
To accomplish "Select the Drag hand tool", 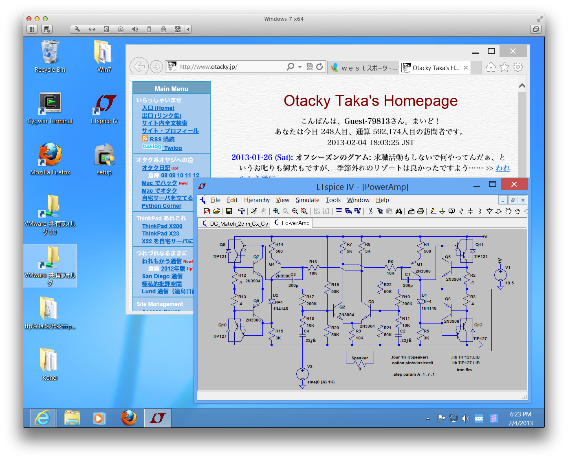I will (517, 211).
